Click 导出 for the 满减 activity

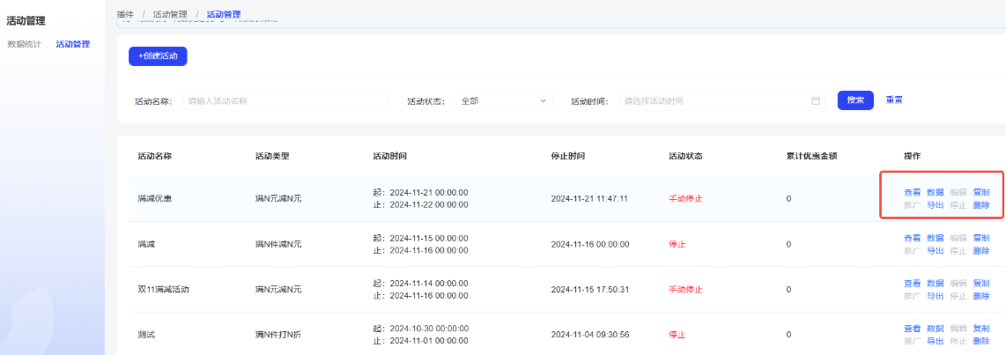click(x=935, y=251)
